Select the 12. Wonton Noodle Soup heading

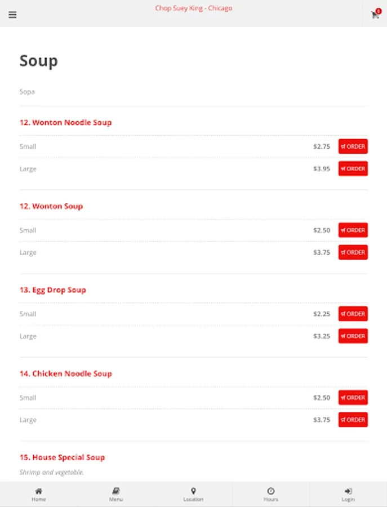point(65,122)
